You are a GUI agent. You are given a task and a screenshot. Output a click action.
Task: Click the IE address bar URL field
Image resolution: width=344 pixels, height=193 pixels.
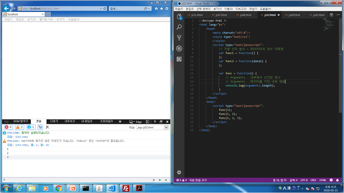(x=58, y=9)
